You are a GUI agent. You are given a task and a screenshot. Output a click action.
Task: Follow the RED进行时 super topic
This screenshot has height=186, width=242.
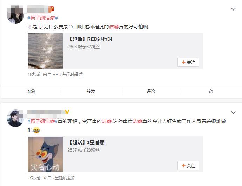(x=188, y=62)
